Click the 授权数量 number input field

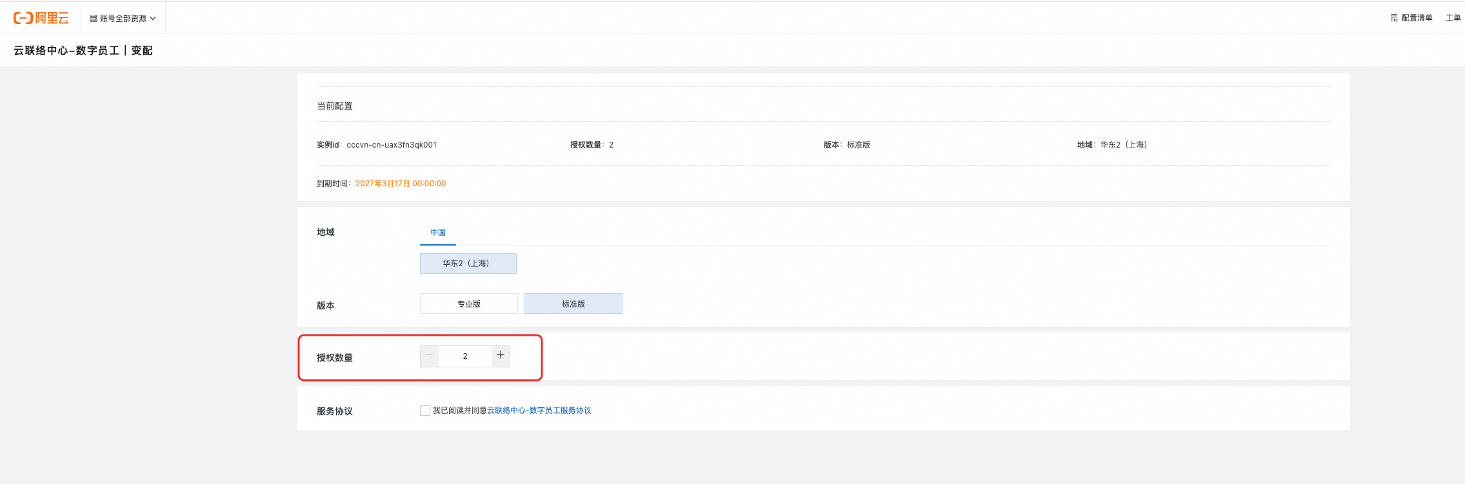[x=465, y=356]
